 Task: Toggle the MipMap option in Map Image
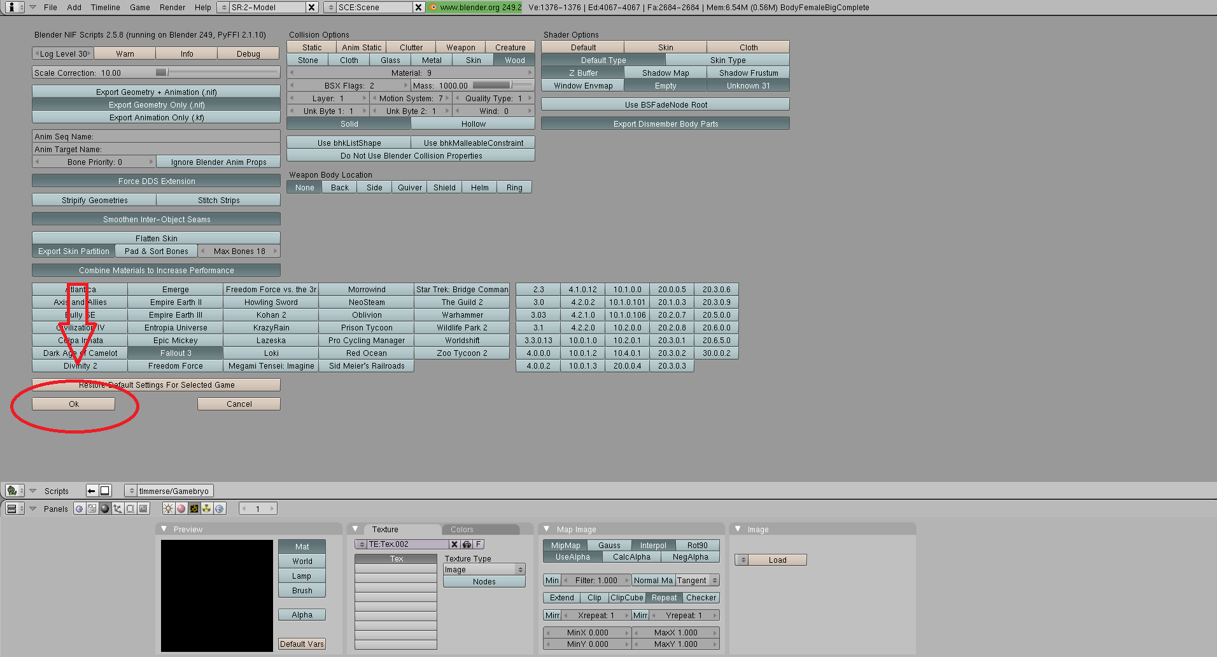(565, 545)
